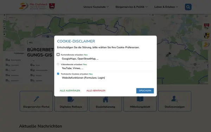Select the pencil draw tool on the map
The width and height of the screenshot is (211, 132).
[x=4, y=24]
